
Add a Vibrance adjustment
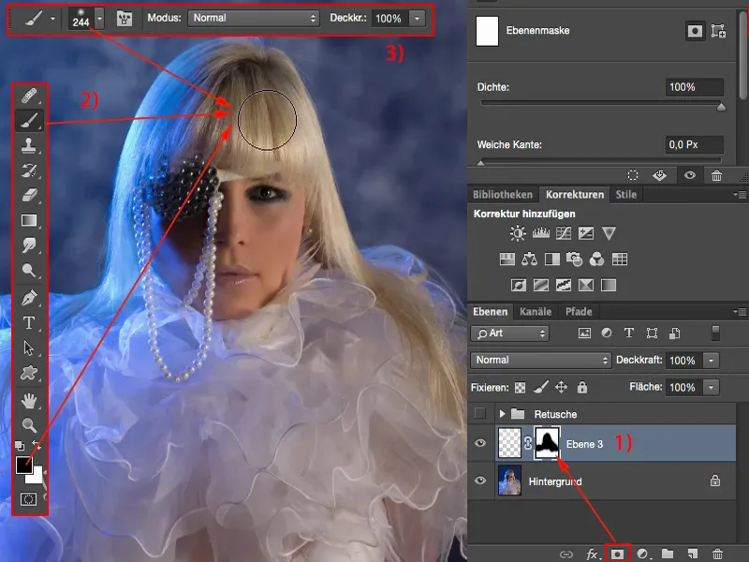pyautogui.click(x=609, y=233)
